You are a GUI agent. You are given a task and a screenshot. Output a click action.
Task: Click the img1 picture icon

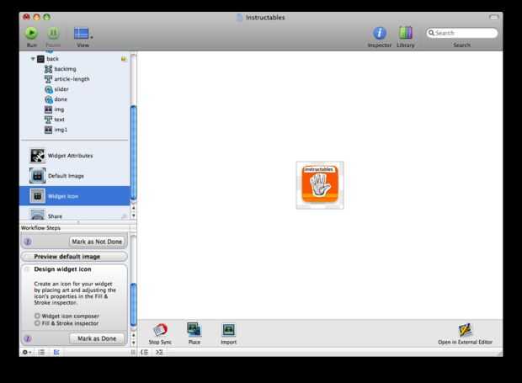(49, 130)
